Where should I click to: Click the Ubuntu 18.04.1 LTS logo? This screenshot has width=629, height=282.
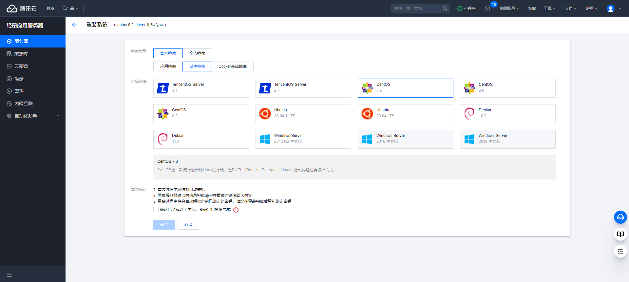(x=265, y=114)
